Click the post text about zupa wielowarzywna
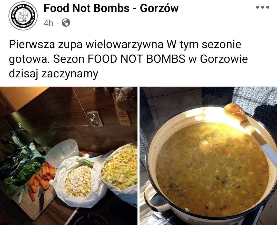 pyautogui.click(x=128, y=59)
